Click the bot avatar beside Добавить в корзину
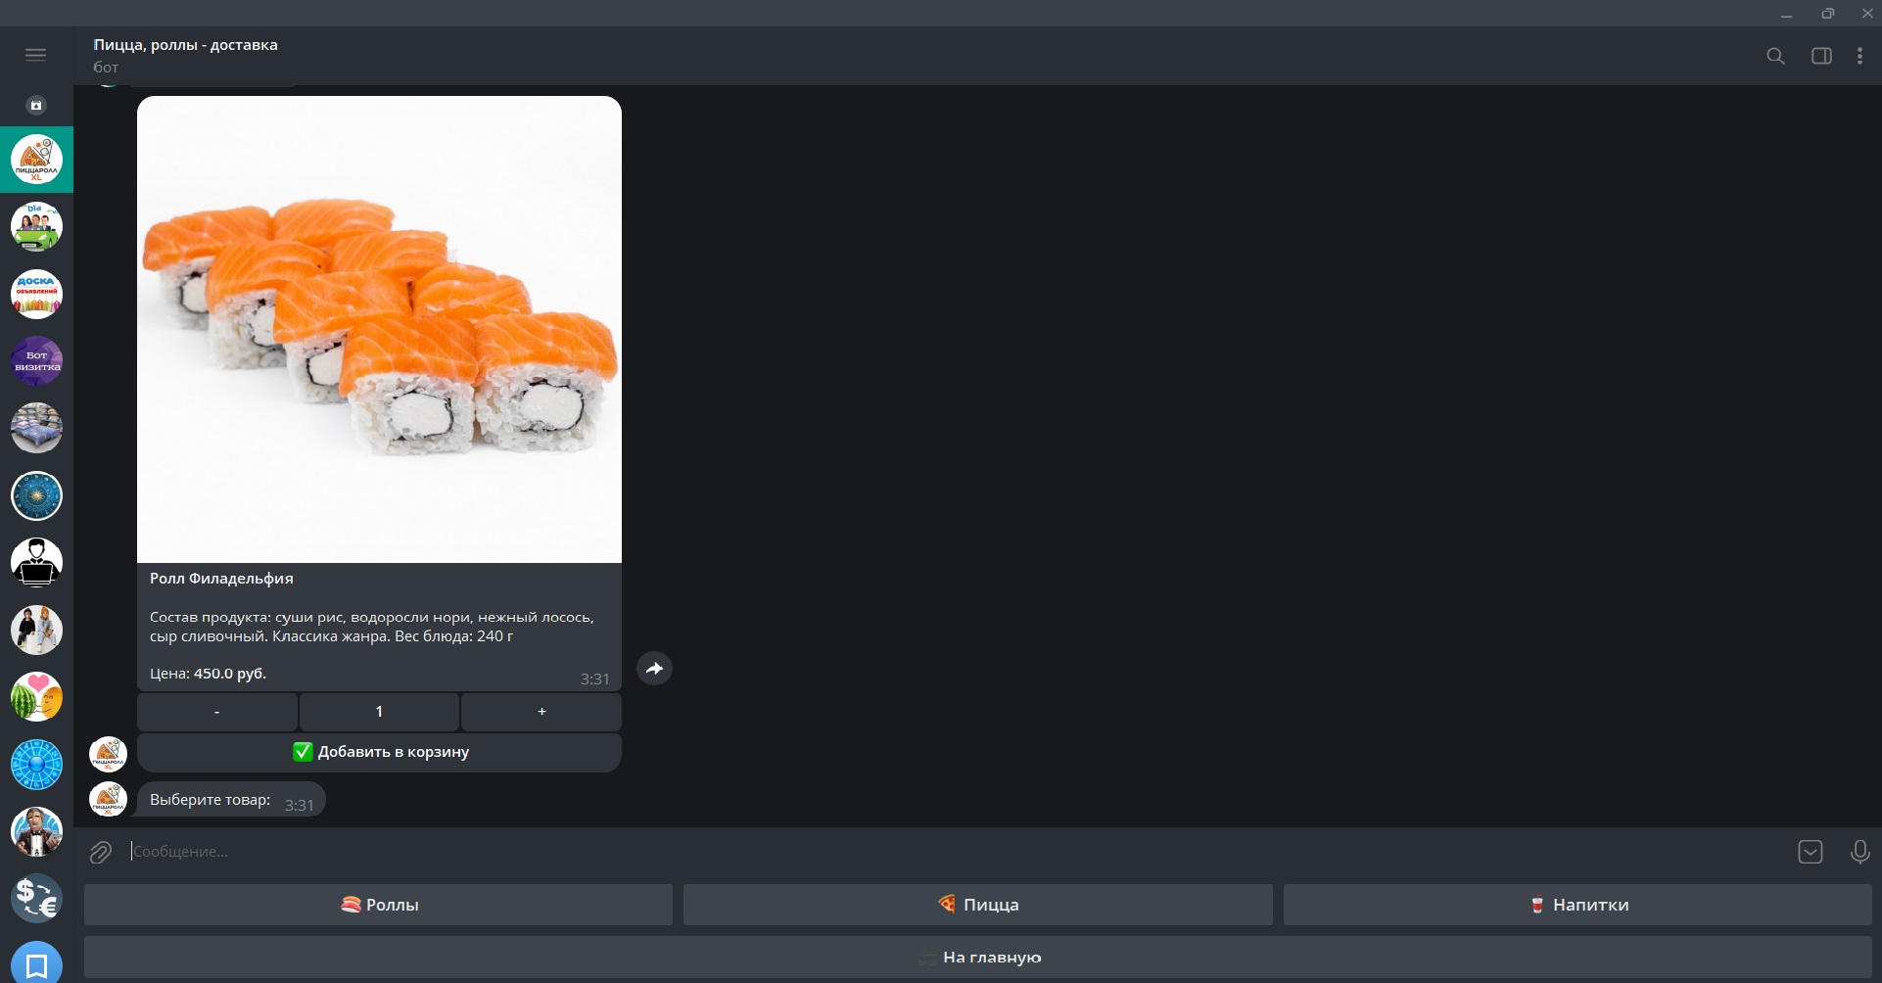Viewport: 1882px width, 983px height. click(x=108, y=755)
